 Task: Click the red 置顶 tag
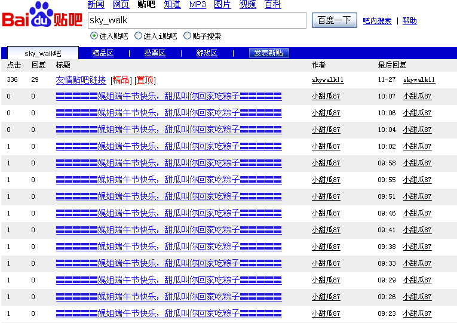[x=145, y=80]
